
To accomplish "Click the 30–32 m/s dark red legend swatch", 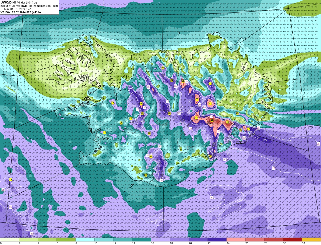I will click(293, 240).
